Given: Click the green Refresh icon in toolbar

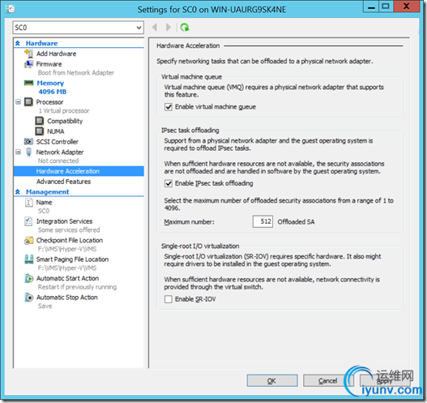Looking at the screenshot, I should tap(185, 28).
